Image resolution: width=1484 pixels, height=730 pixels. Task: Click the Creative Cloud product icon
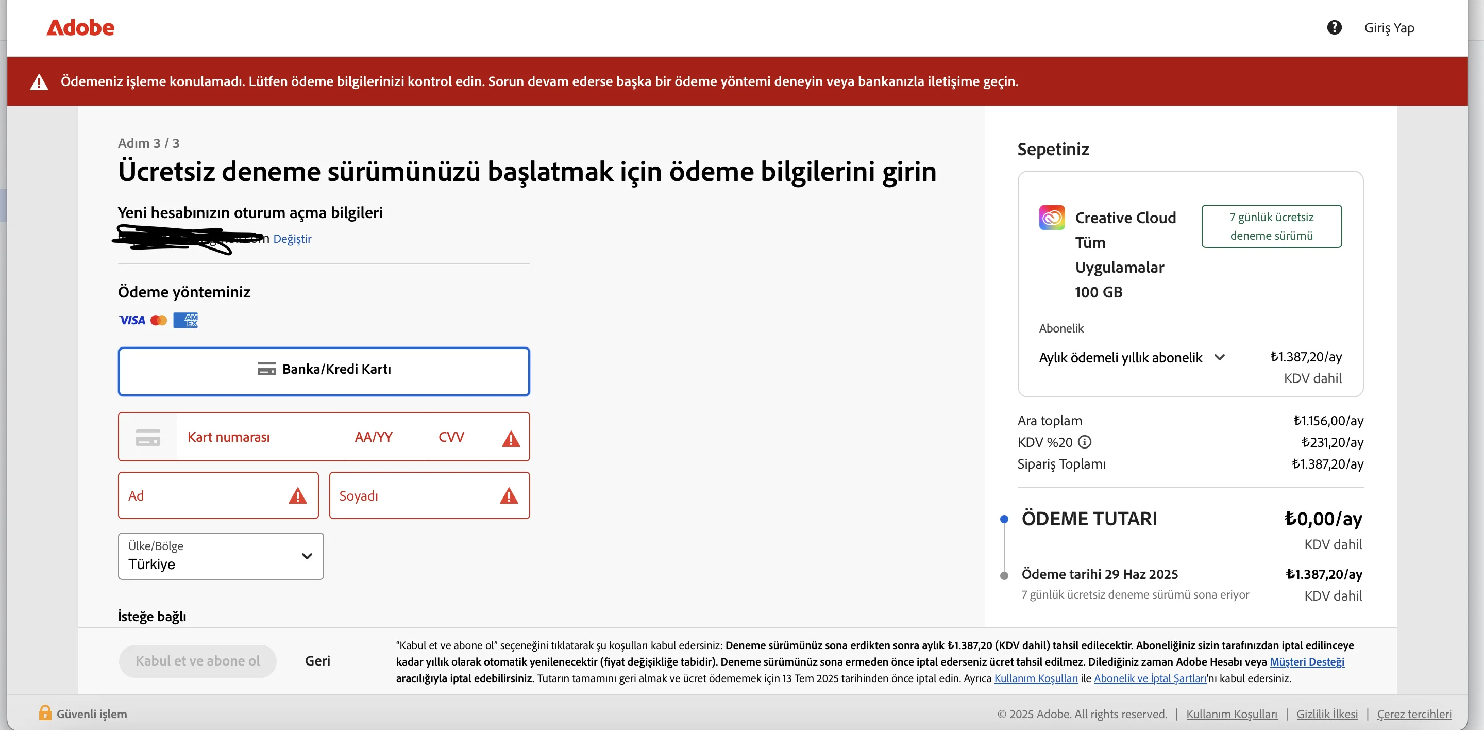[x=1051, y=218]
